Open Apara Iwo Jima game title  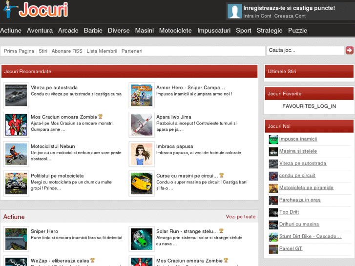click(174, 117)
